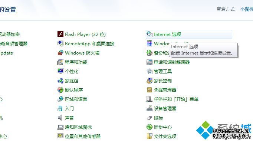Click the Internet 选项 globe icon
The height and width of the screenshot is (141, 253).
[x=149, y=34]
